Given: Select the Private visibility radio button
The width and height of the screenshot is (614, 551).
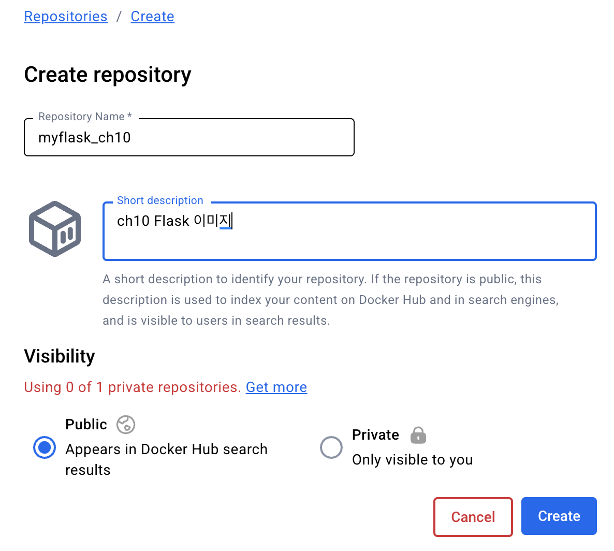Looking at the screenshot, I should (x=331, y=447).
